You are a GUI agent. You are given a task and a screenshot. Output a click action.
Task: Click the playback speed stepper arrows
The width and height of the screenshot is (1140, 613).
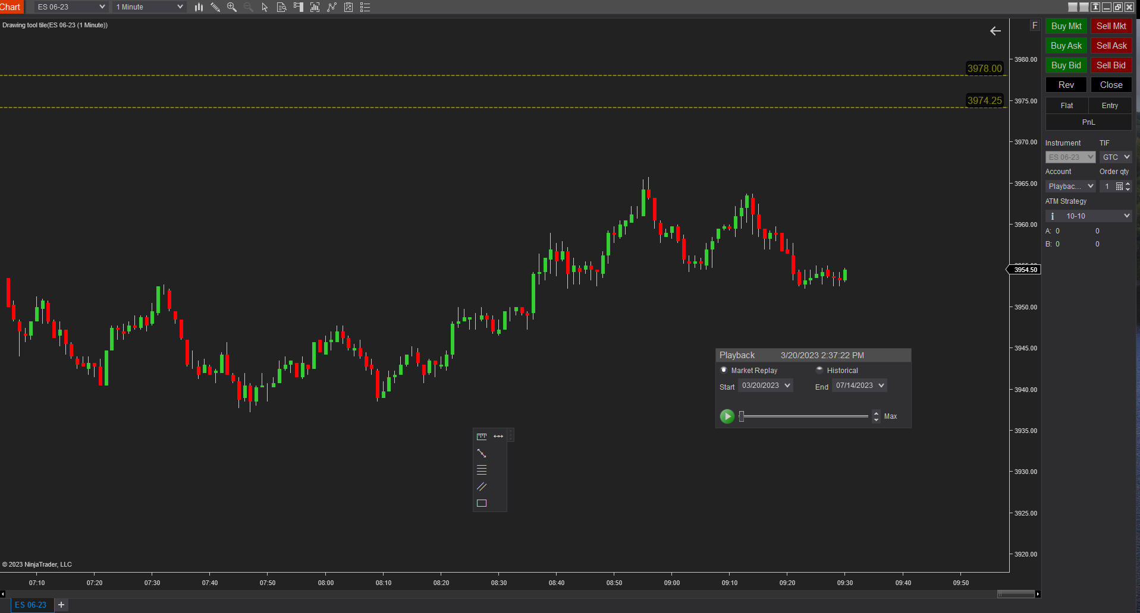tap(876, 416)
